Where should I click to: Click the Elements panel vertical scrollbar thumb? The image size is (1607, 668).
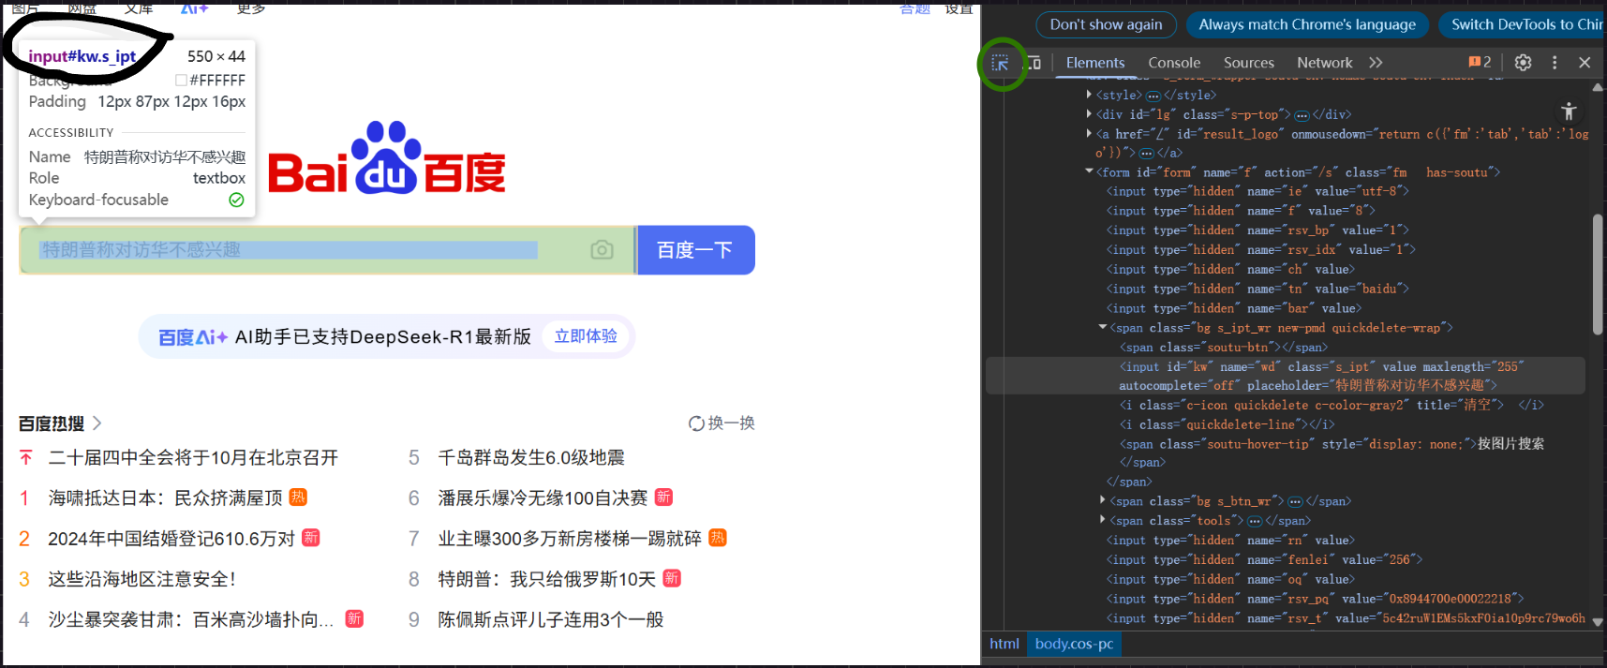coord(1597,274)
